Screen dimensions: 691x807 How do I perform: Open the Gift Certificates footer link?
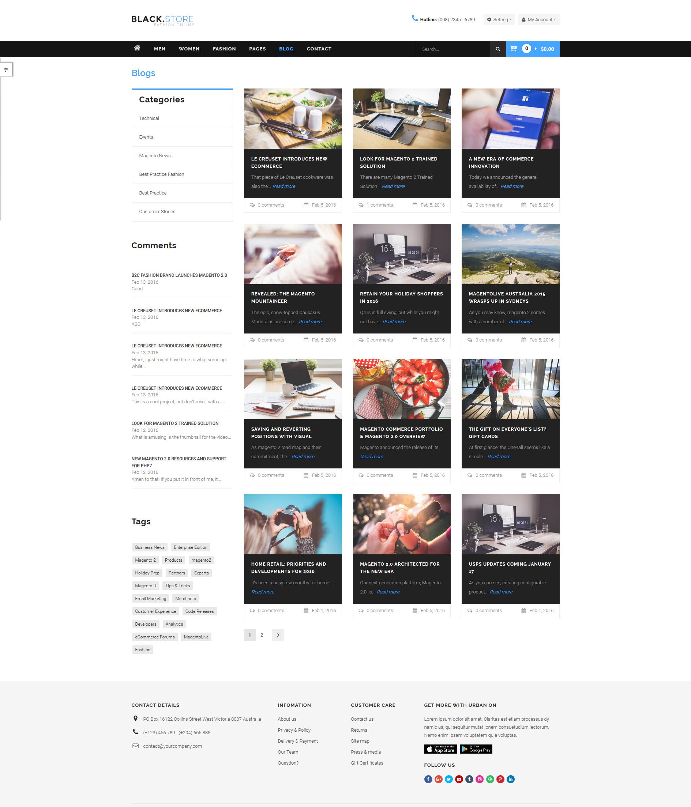pyautogui.click(x=367, y=763)
